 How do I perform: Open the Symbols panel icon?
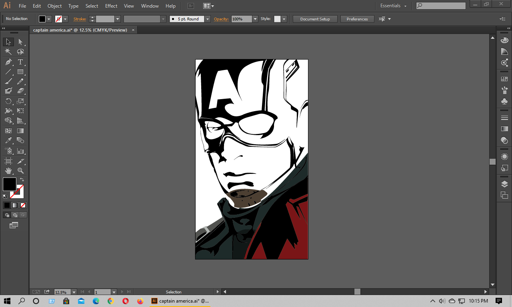pos(504,102)
